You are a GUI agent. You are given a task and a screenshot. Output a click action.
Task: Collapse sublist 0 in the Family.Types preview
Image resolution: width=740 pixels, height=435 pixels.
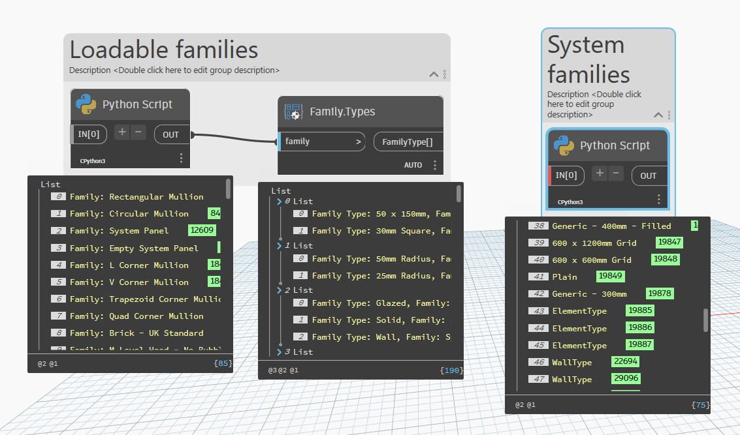pyautogui.click(x=279, y=202)
